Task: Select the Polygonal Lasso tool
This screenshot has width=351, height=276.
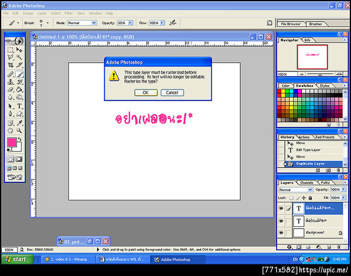Action: click(11, 57)
